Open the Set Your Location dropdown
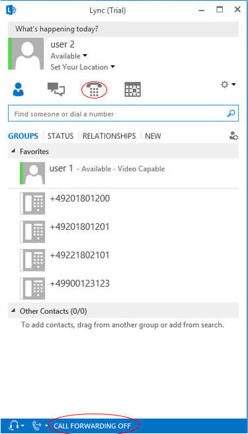Screen dimensions: 248x434 click(83, 67)
